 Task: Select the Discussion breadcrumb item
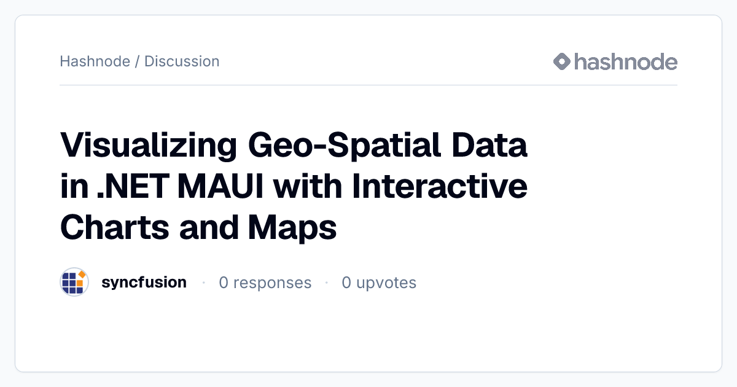tap(182, 61)
